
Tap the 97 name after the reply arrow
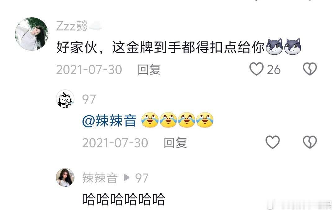(142, 178)
